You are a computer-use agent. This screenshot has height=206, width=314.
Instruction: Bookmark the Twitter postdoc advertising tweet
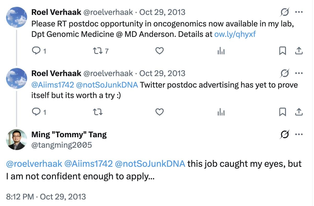282,112
